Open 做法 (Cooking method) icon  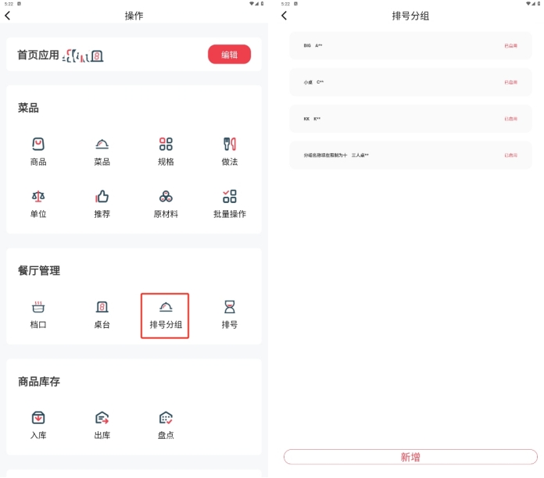pos(229,144)
